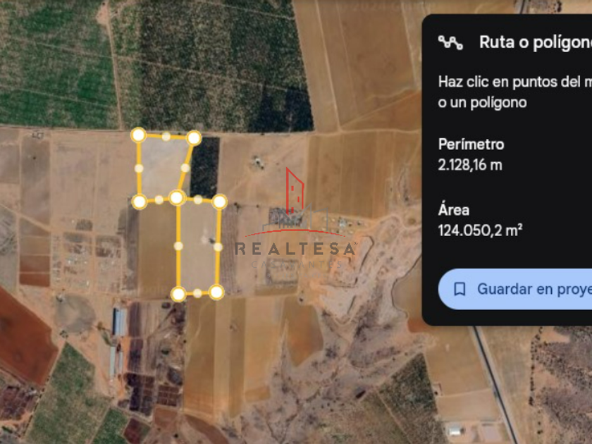This screenshot has width=592, height=444.
Task: Click midpoint handle on upper left vertical edge
Action: point(139,168)
